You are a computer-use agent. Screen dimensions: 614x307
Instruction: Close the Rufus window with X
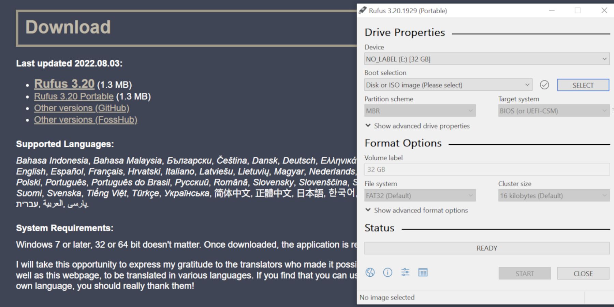pyautogui.click(x=604, y=11)
